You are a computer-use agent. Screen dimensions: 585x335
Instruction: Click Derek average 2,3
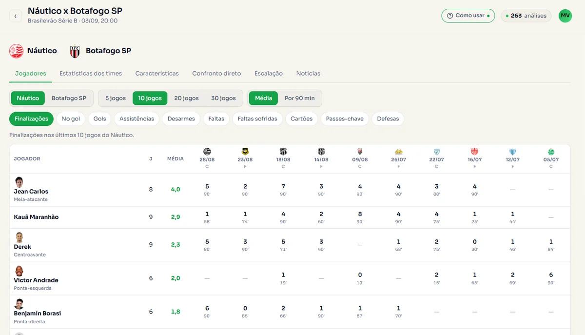(x=175, y=245)
